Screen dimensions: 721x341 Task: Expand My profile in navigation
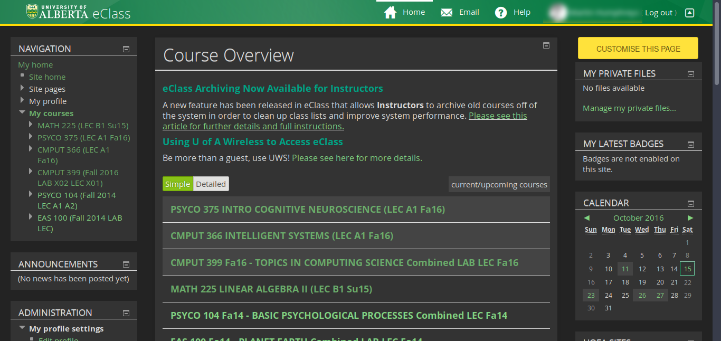(22, 101)
